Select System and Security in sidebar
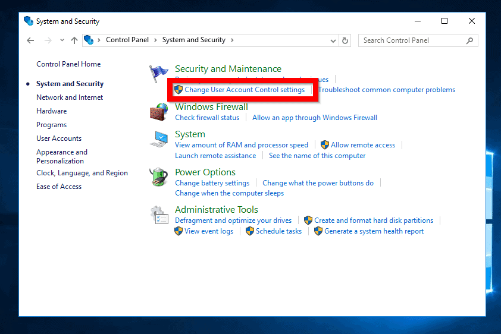This screenshot has height=334, width=501. click(x=70, y=84)
